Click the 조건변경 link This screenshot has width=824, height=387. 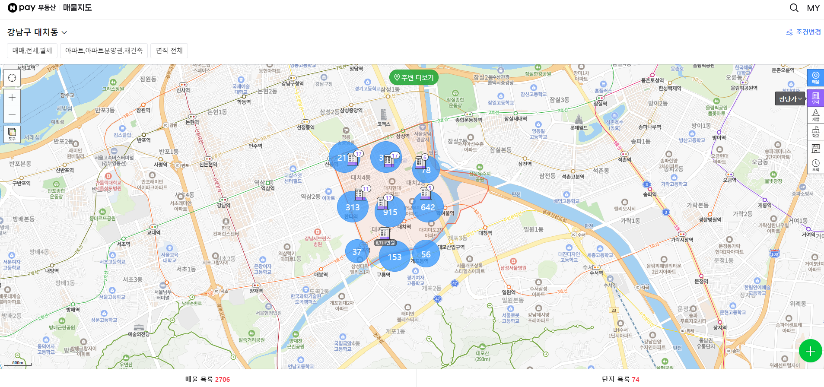point(808,32)
